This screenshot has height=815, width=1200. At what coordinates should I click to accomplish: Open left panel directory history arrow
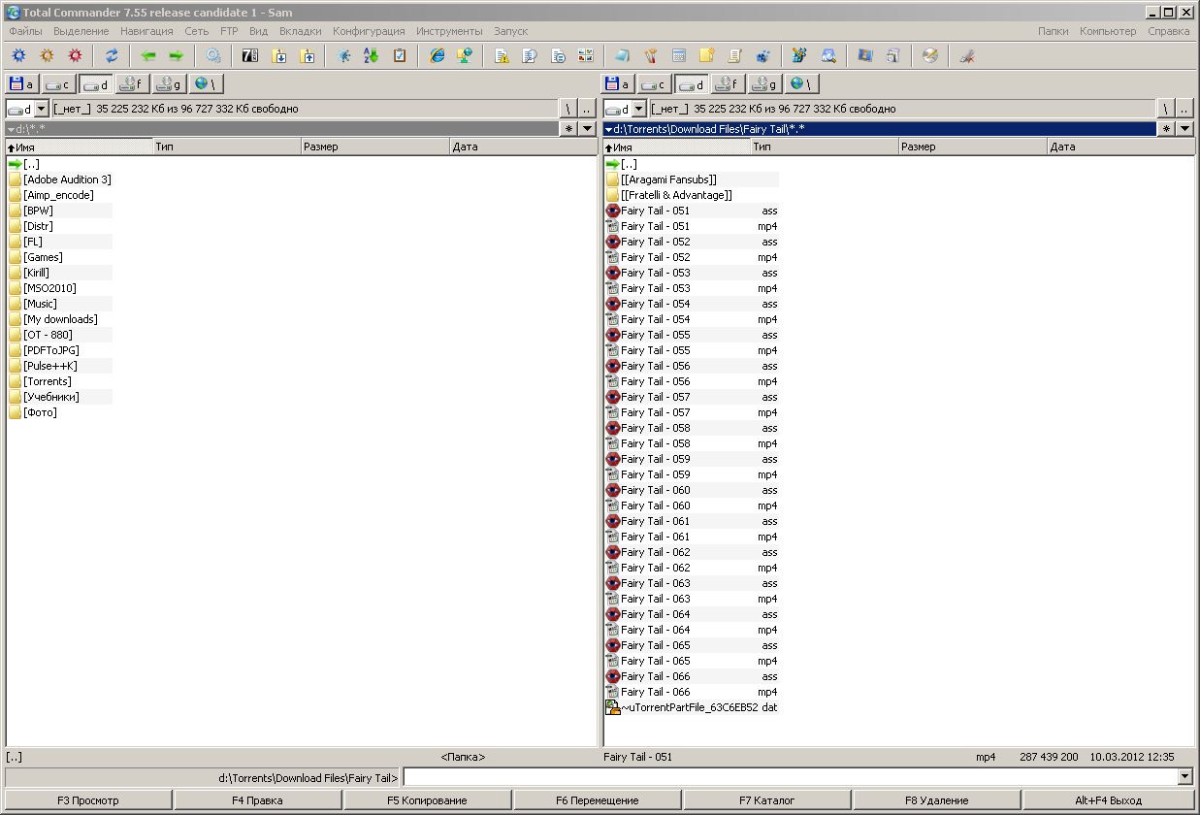coord(588,128)
